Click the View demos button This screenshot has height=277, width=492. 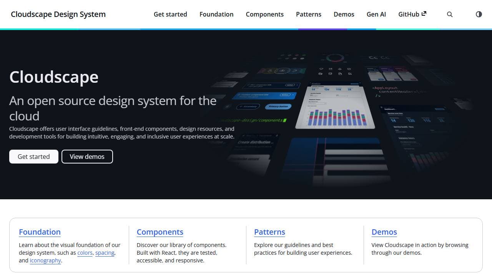click(87, 157)
